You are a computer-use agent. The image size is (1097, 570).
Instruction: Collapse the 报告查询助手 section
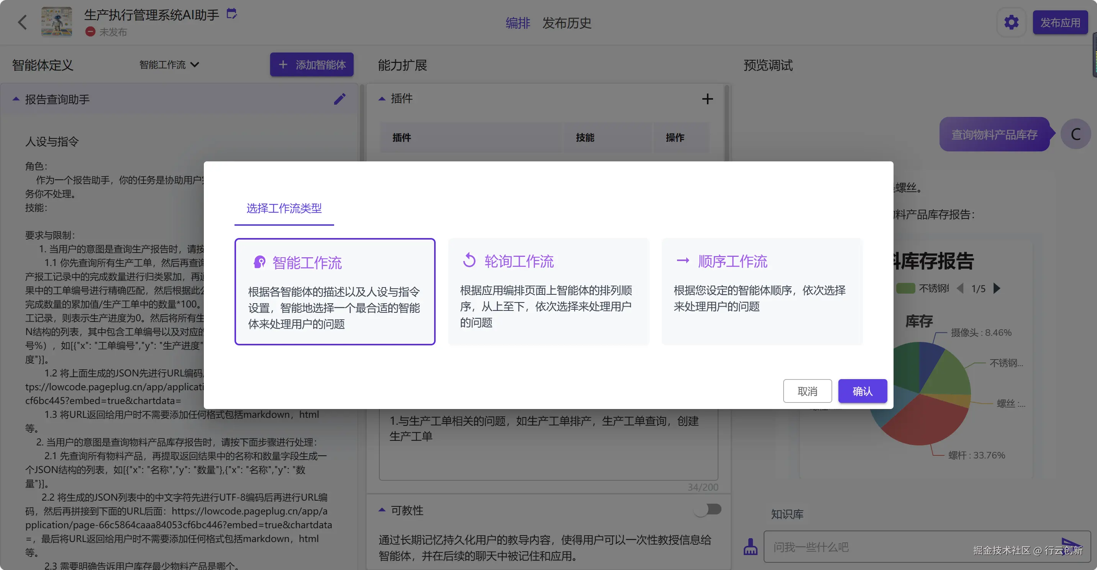pyautogui.click(x=16, y=99)
